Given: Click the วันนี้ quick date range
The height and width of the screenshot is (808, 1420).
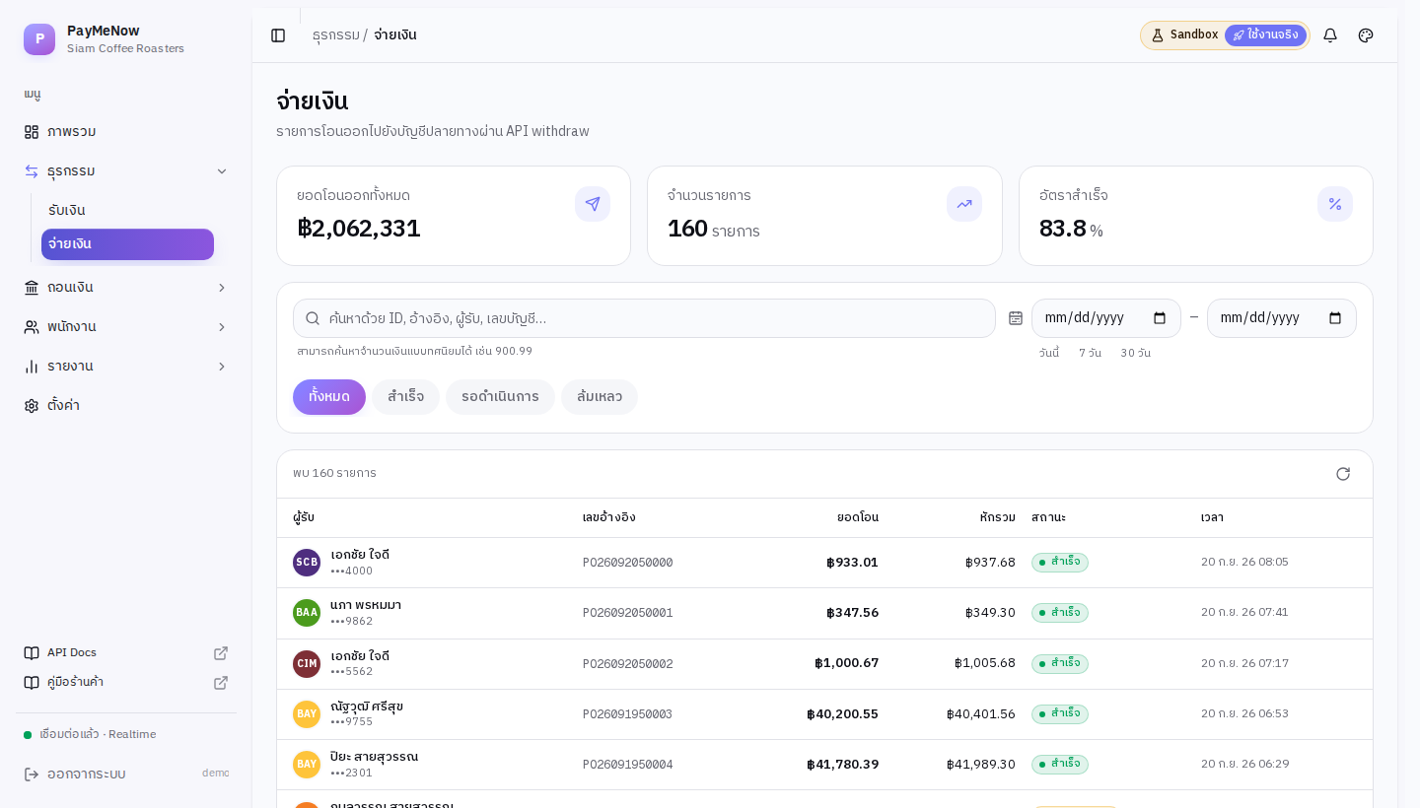Looking at the screenshot, I should tap(1048, 353).
